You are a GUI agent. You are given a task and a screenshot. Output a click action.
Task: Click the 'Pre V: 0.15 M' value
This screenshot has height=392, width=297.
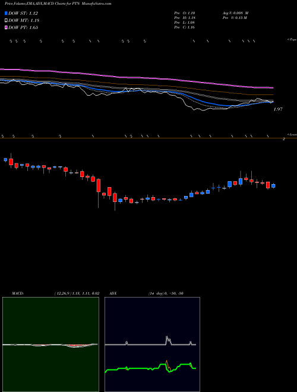click(x=235, y=18)
